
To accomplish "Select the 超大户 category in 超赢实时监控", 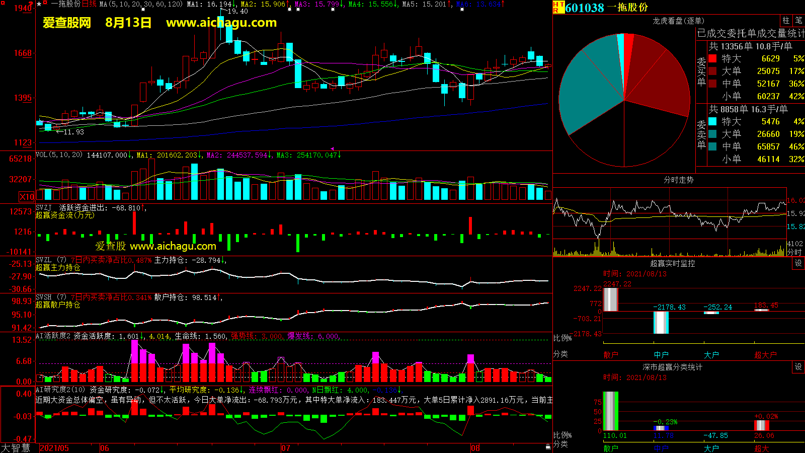I will 765,355.
